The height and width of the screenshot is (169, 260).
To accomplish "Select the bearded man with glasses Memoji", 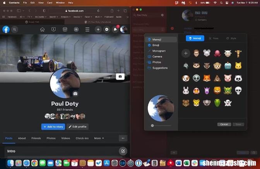I will point(196,53).
